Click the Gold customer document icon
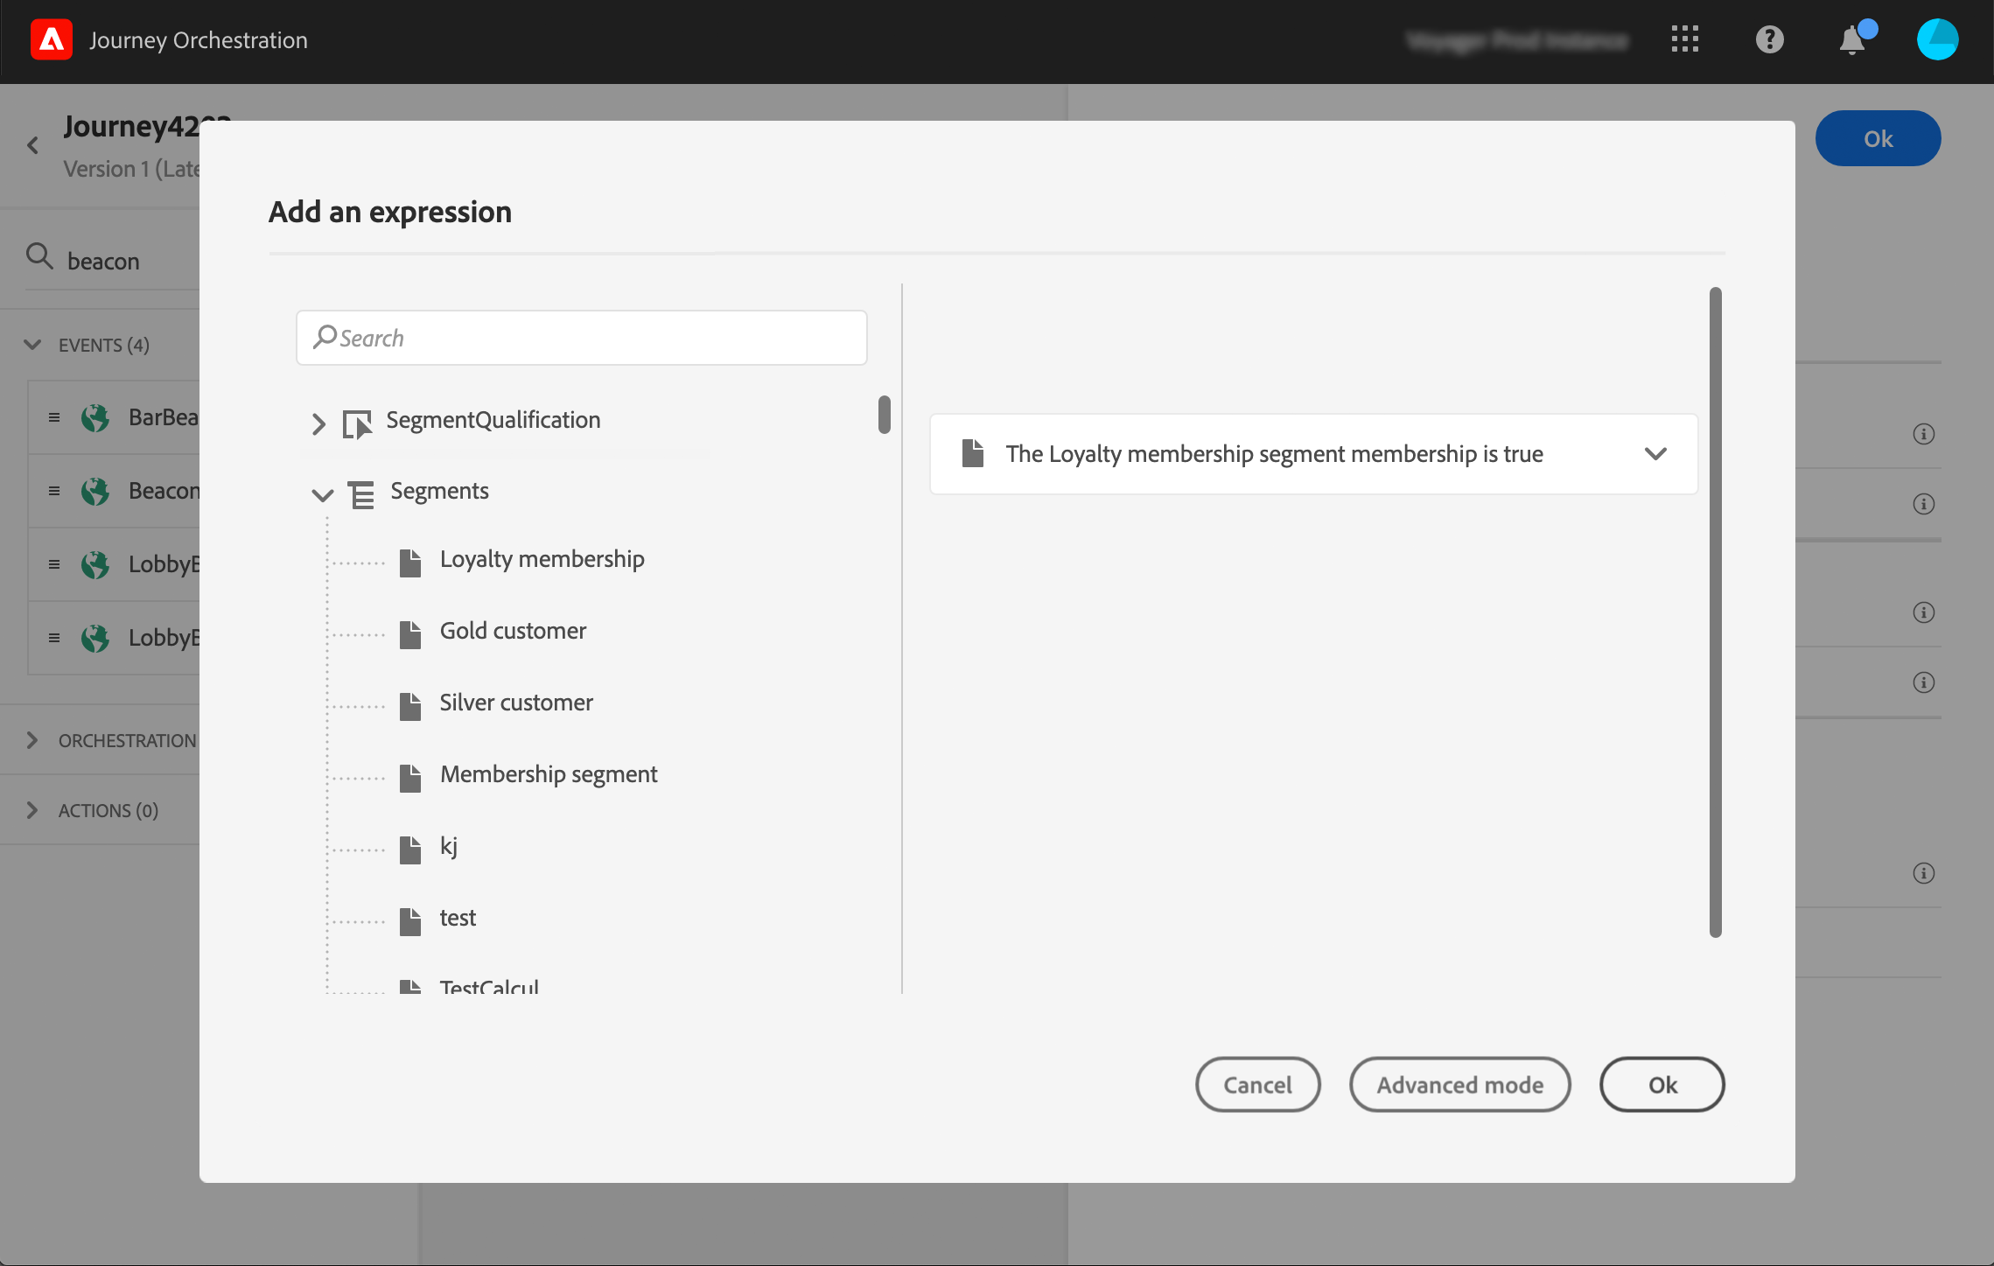 pyautogui.click(x=410, y=633)
